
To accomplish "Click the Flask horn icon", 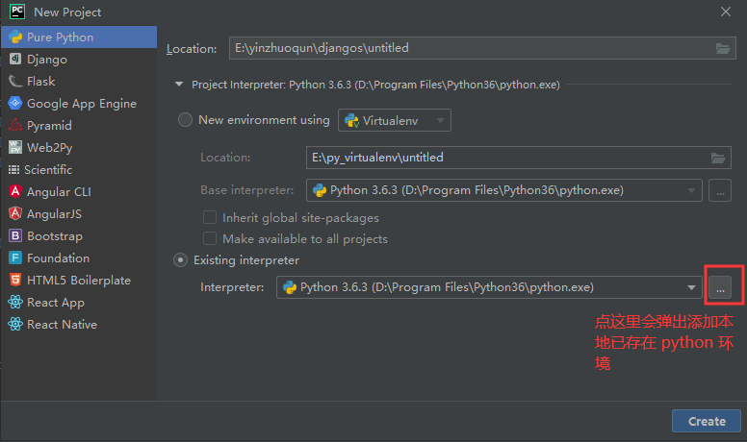I will pos(15,82).
